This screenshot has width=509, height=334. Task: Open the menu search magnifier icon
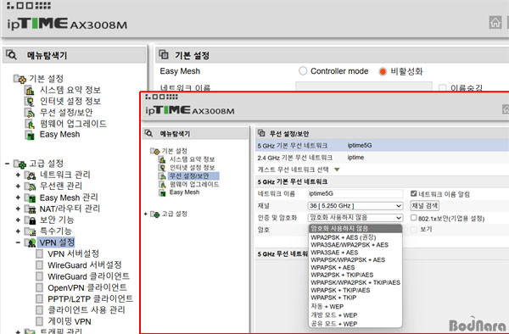(11, 55)
